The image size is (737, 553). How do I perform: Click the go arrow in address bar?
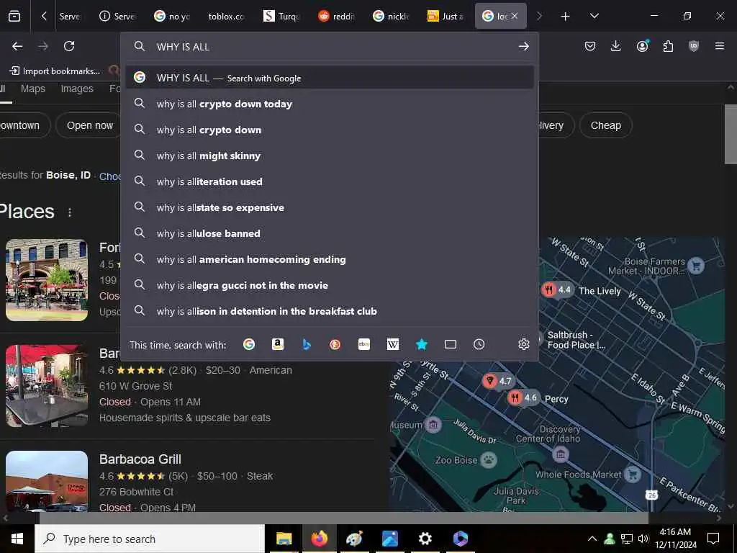524,47
